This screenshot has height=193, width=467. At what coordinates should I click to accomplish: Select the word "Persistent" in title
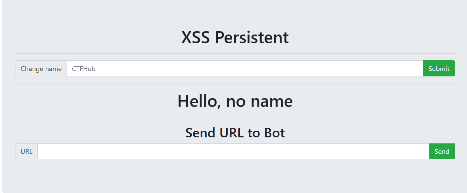pyautogui.click(x=252, y=37)
